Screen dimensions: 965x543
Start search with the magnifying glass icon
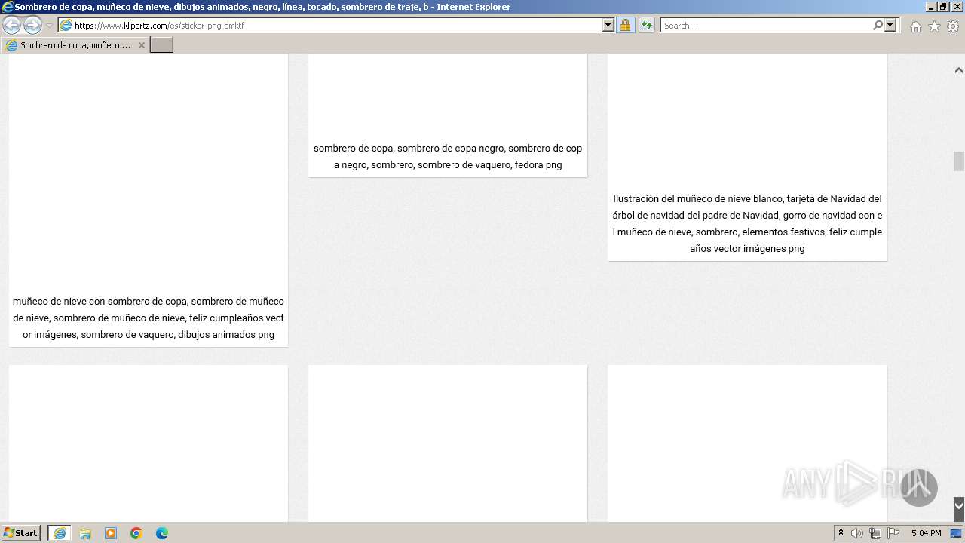(x=878, y=25)
